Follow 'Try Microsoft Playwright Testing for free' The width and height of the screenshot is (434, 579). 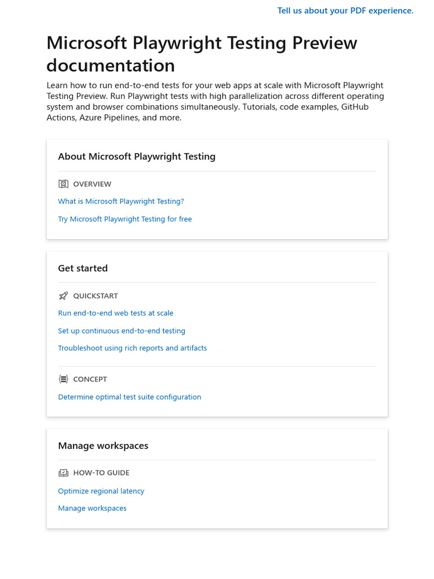(125, 219)
